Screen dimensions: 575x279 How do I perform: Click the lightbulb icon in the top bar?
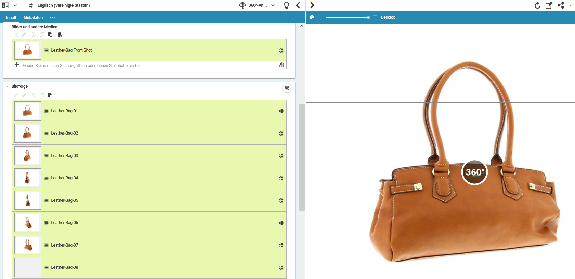click(x=287, y=5)
